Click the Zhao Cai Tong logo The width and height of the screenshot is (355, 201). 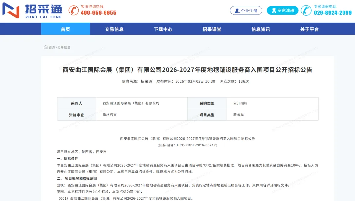[x=32, y=11]
